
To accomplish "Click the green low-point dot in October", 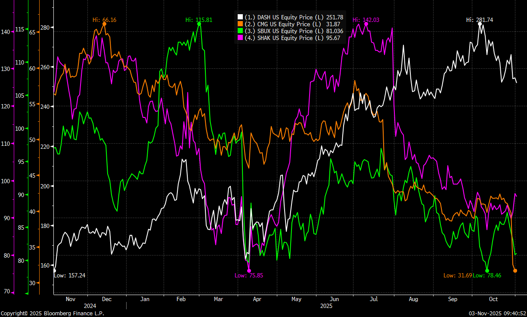I will (487, 271).
